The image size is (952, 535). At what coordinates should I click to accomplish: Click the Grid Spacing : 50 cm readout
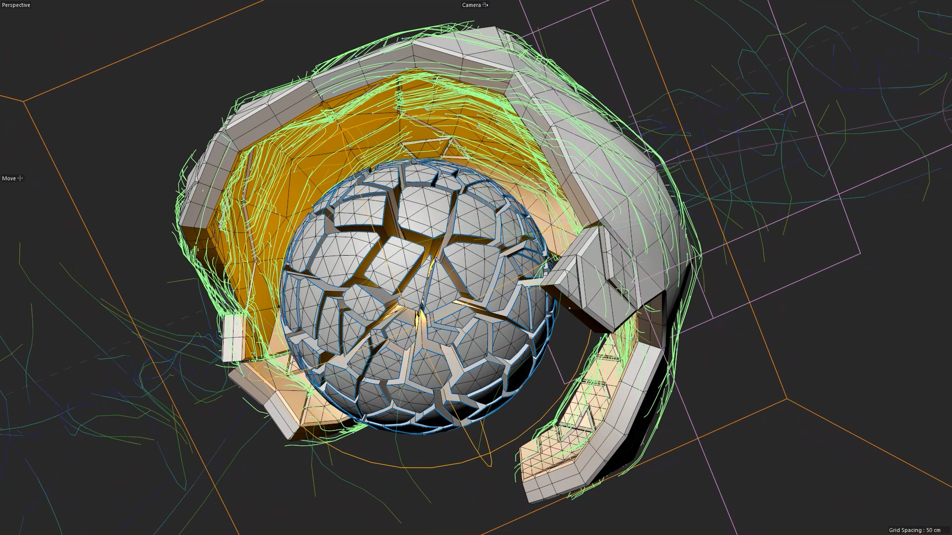[x=914, y=530]
